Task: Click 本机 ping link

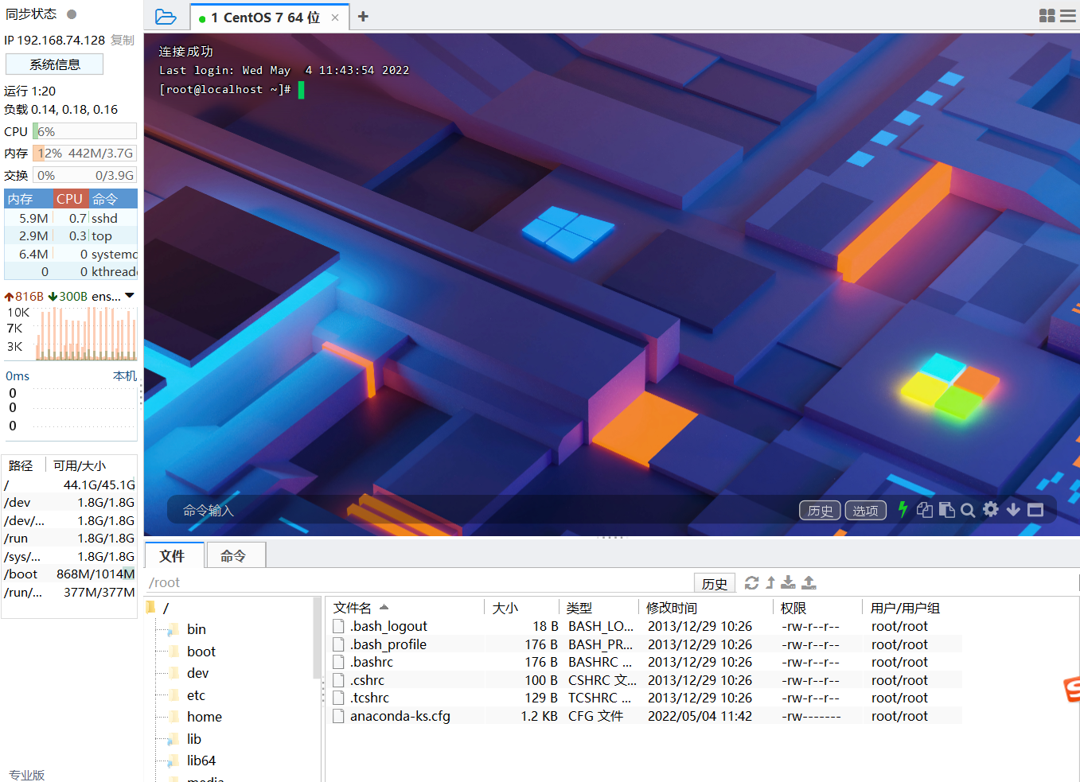Action: (125, 375)
